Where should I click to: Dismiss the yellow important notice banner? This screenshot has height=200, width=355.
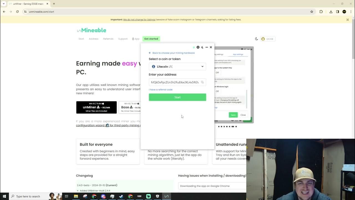point(348,20)
